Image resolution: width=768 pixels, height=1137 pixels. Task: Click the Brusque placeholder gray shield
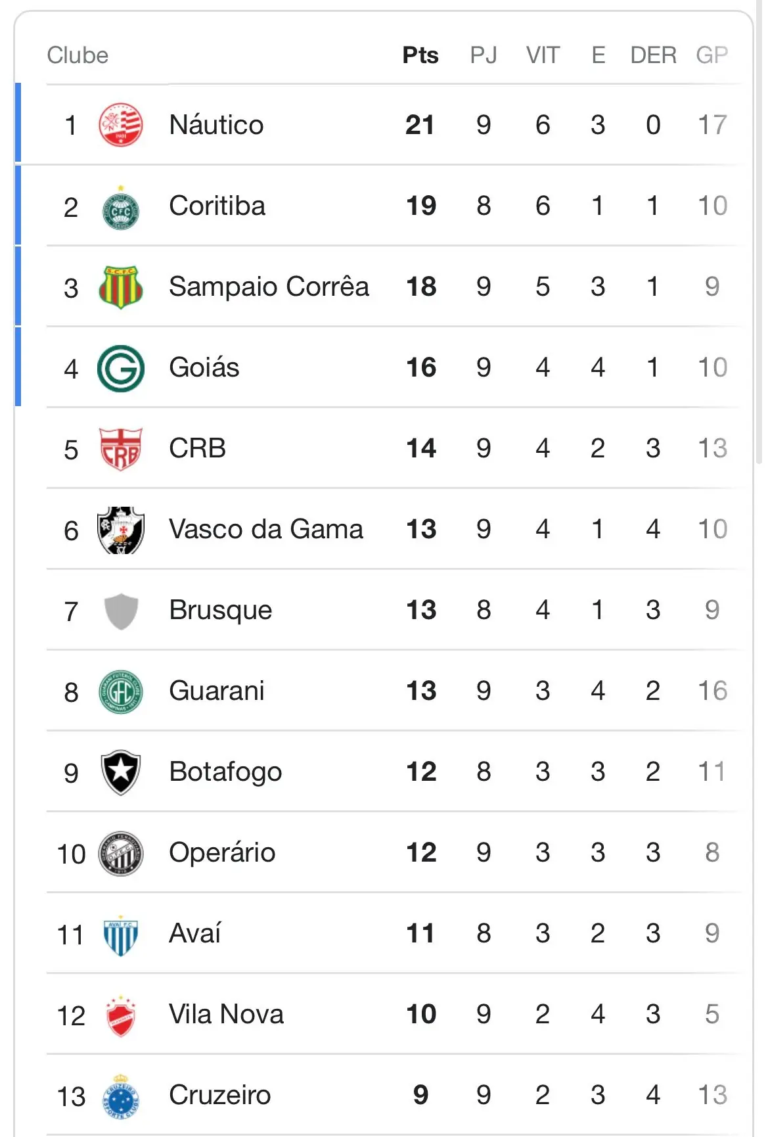click(x=121, y=611)
